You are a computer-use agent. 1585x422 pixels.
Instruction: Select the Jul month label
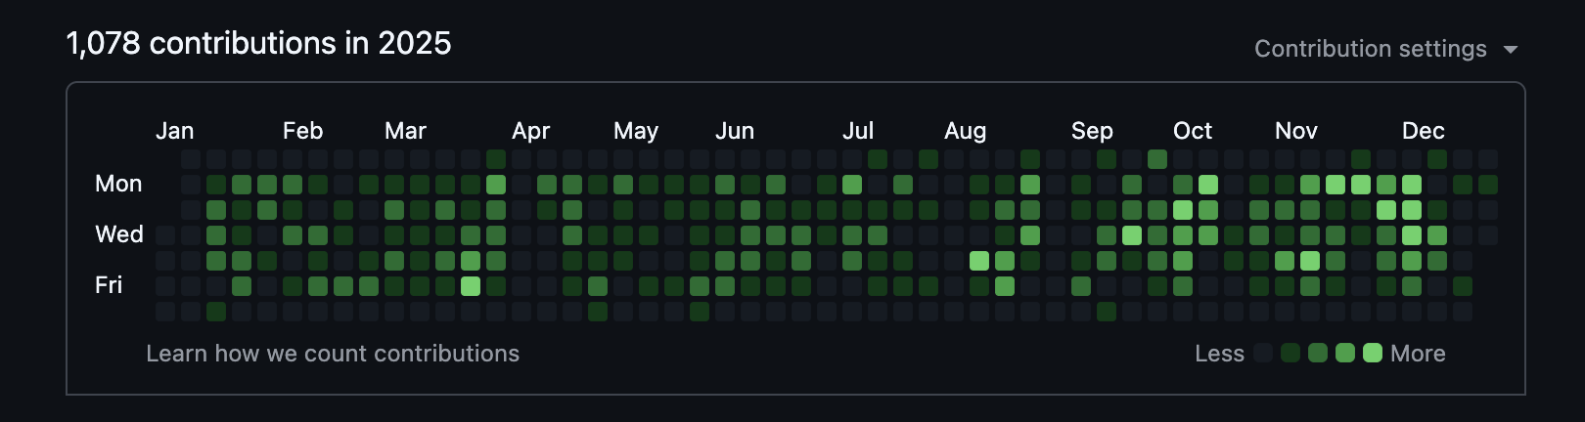[858, 131]
